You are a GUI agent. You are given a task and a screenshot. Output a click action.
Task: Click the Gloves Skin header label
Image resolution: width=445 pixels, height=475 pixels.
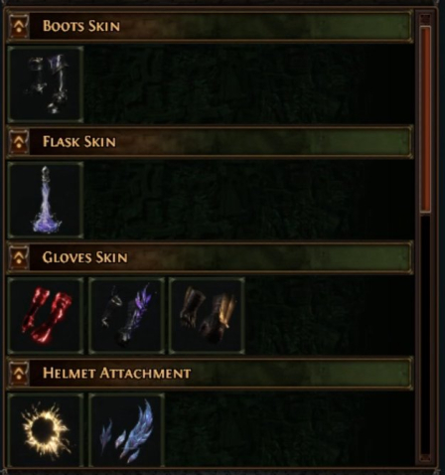[x=84, y=257]
